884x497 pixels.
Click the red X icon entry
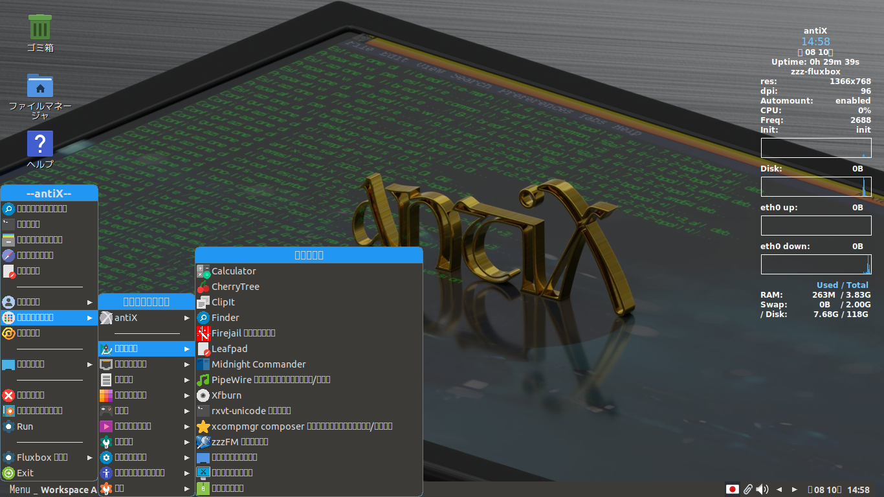point(49,395)
